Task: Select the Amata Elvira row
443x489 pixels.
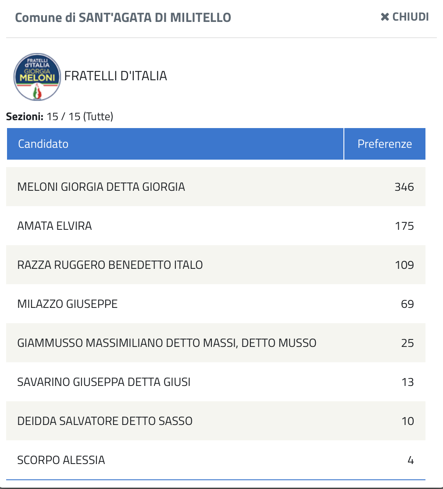Action: coord(54,226)
